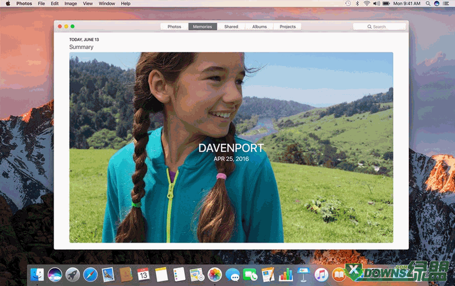
Task: Open the Davenport memory thumbnail
Action: pyautogui.click(x=231, y=147)
